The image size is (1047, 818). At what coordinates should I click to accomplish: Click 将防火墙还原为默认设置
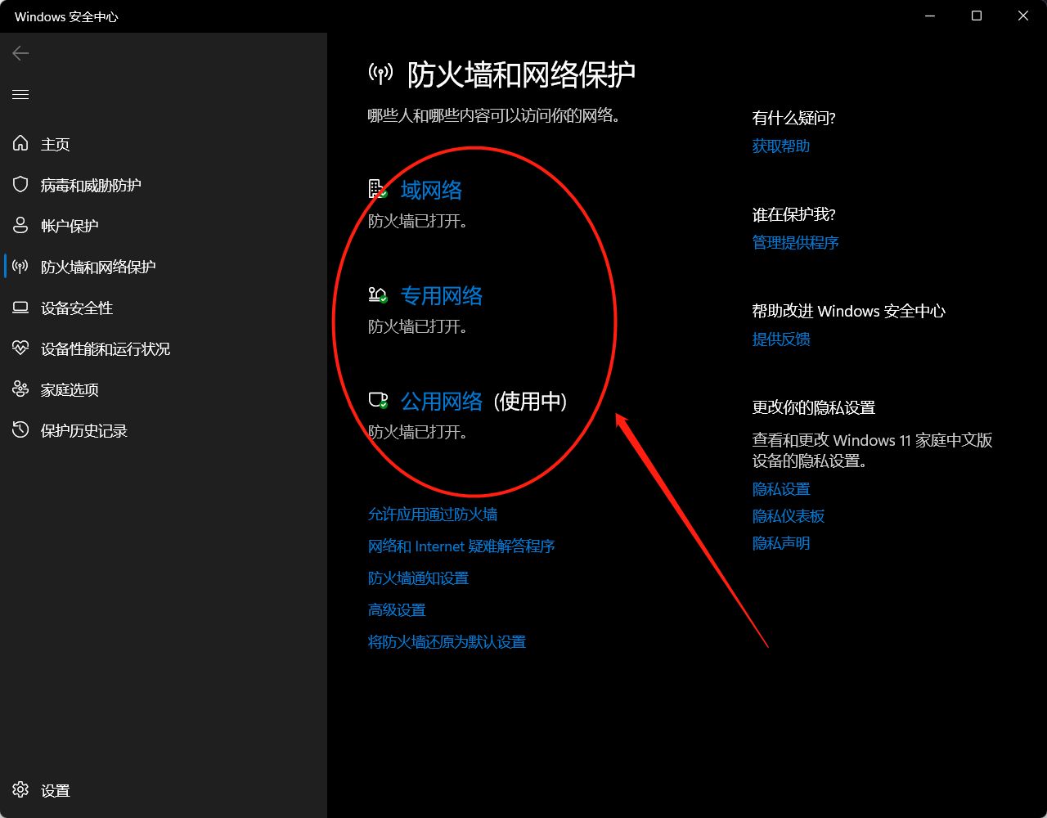pos(447,641)
